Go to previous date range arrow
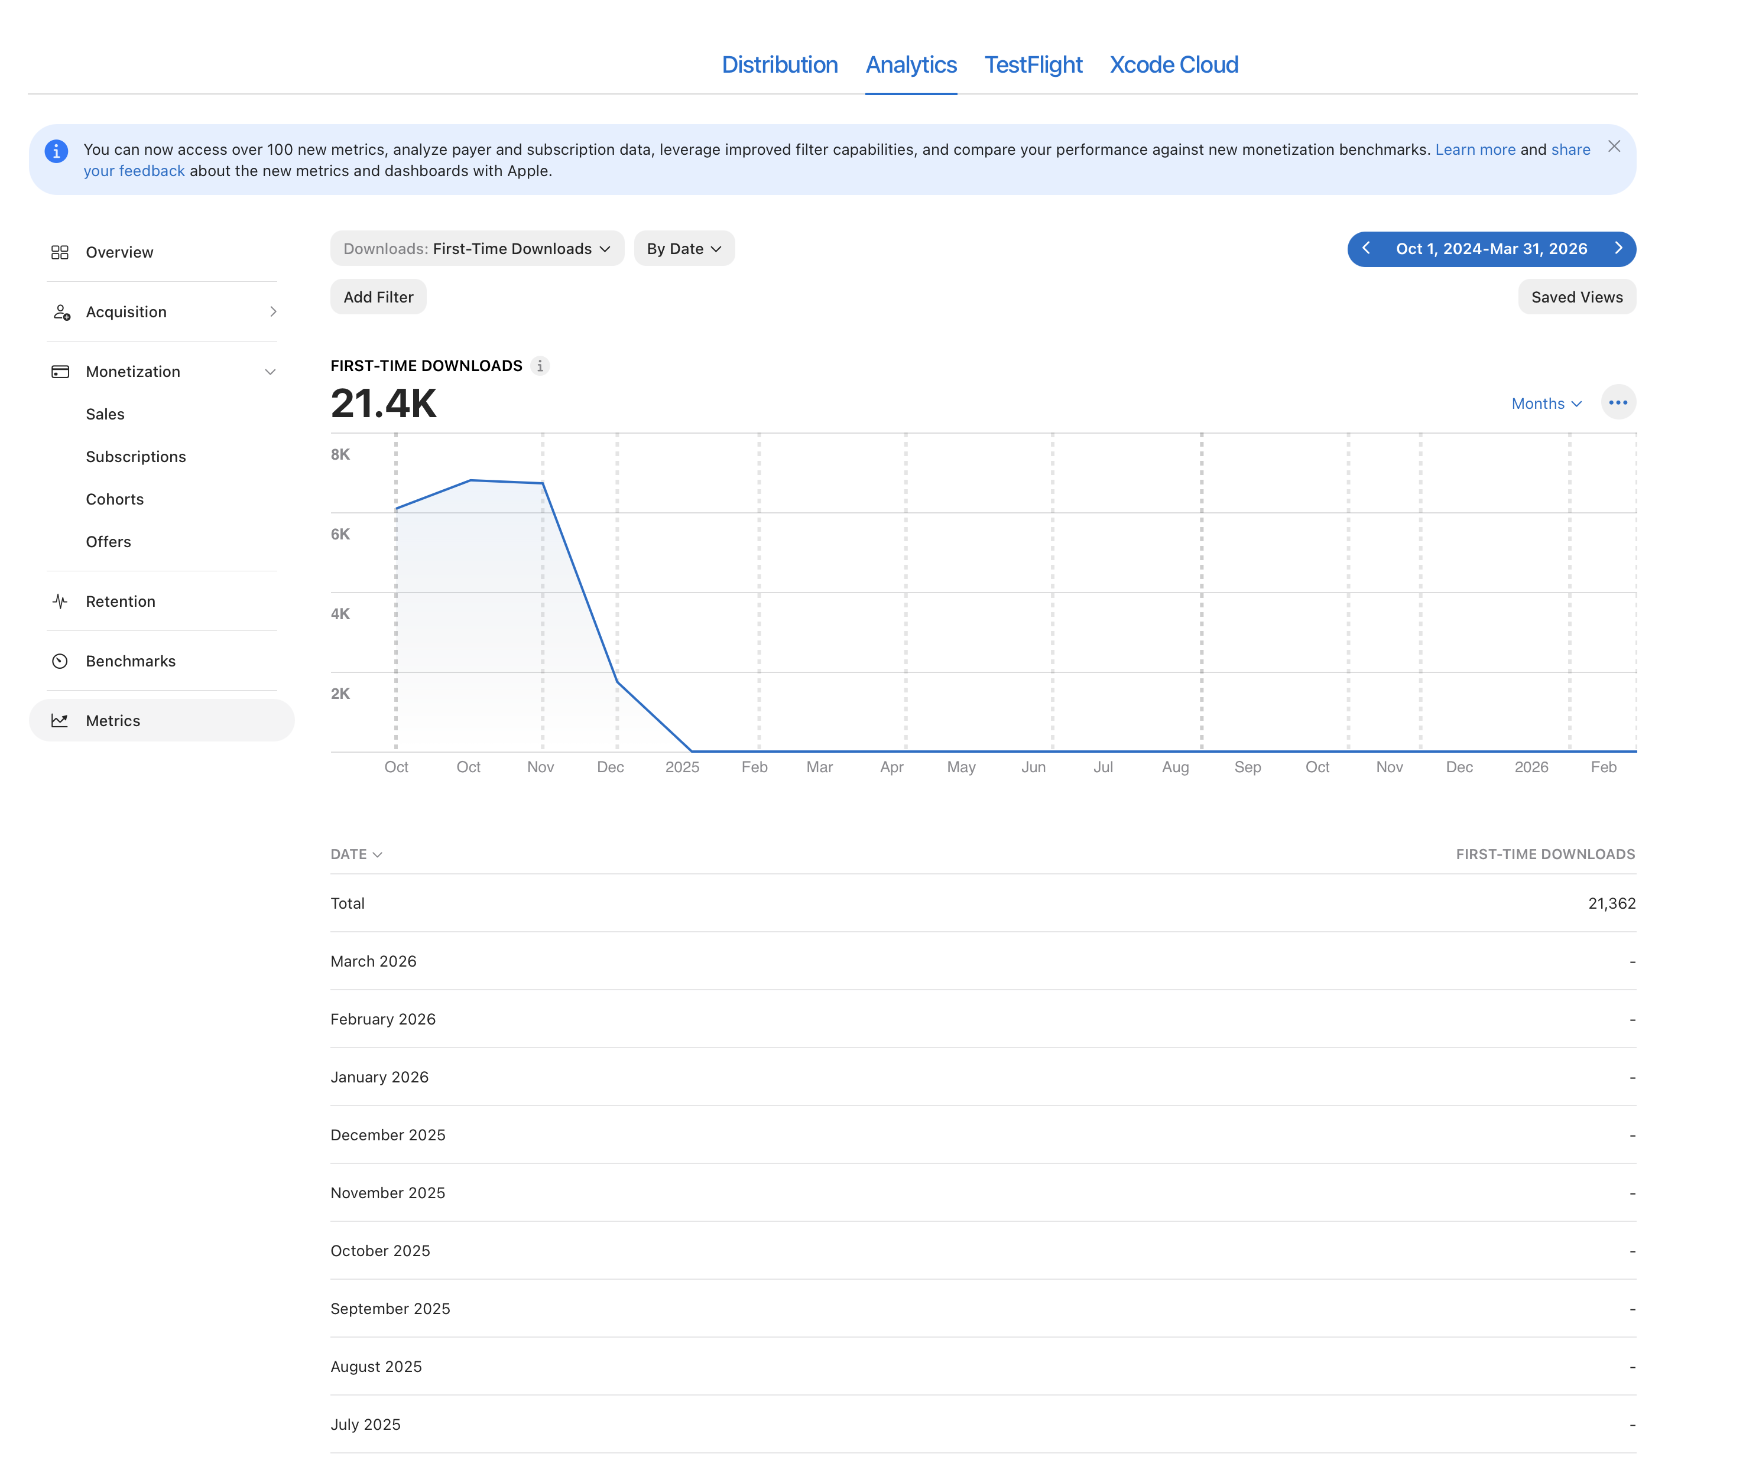 pyautogui.click(x=1365, y=249)
